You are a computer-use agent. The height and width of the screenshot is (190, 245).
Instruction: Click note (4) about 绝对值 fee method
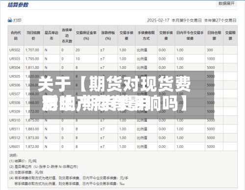69,178
